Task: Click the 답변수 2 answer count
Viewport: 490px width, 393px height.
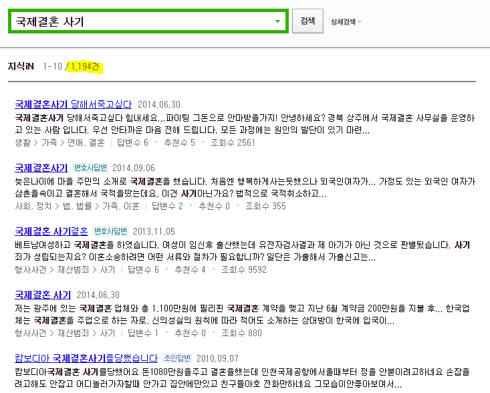Action: 167,206
